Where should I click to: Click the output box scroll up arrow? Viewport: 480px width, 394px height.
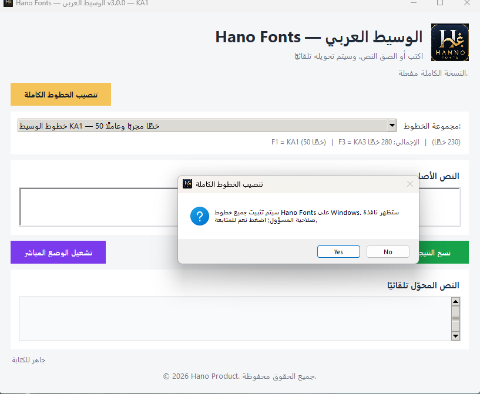click(x=455, y=302)
